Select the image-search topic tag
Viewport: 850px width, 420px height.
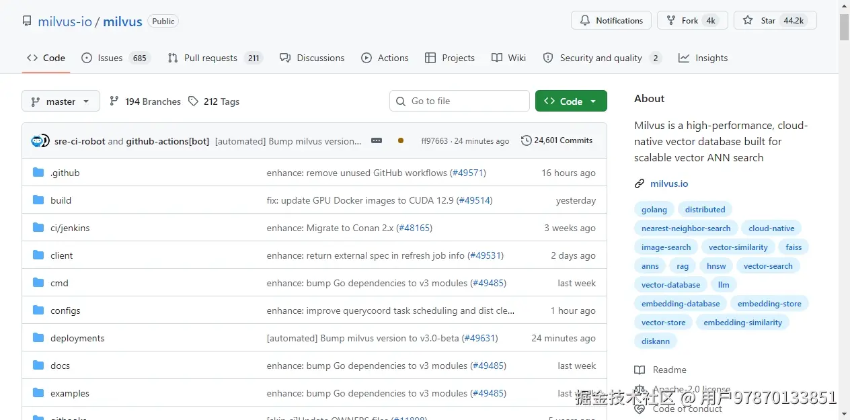coord(666,247)
